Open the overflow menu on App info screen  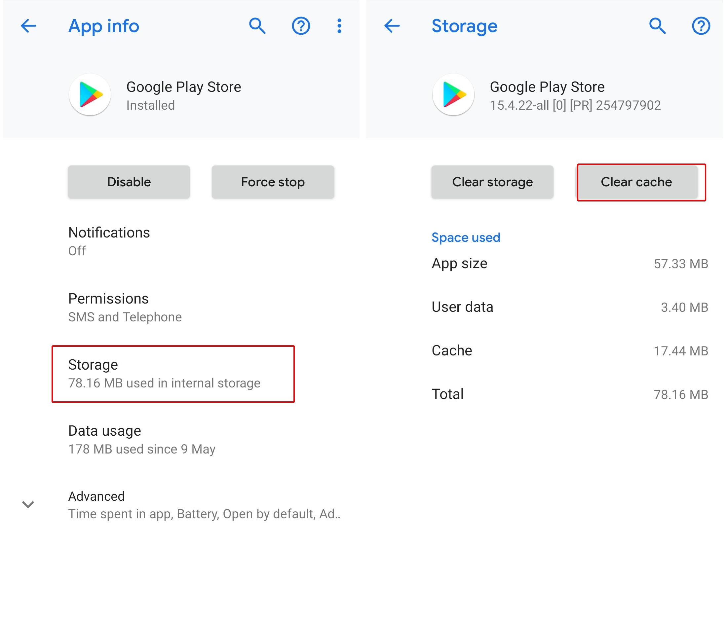(x=339, y=26)
